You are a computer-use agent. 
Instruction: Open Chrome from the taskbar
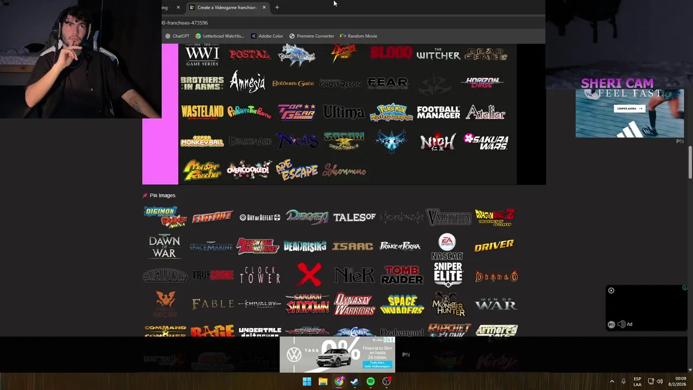point(339,382)
